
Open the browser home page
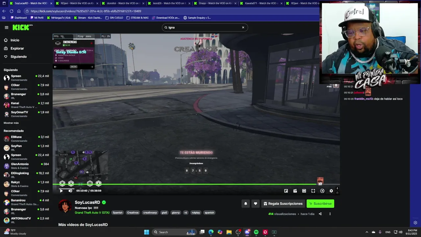pyautogui.click(x=19, y=11)
